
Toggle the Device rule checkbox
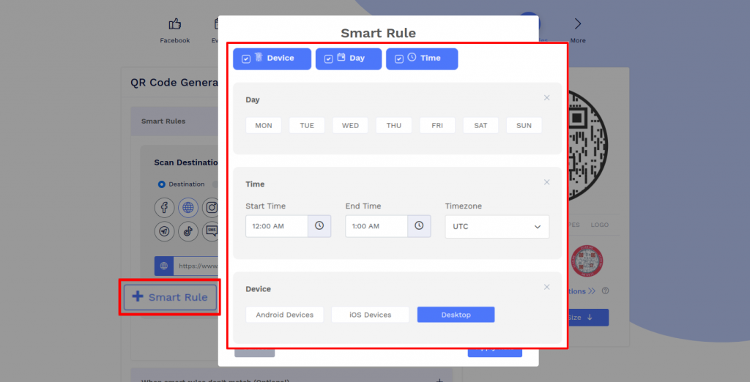pos(246,59)
